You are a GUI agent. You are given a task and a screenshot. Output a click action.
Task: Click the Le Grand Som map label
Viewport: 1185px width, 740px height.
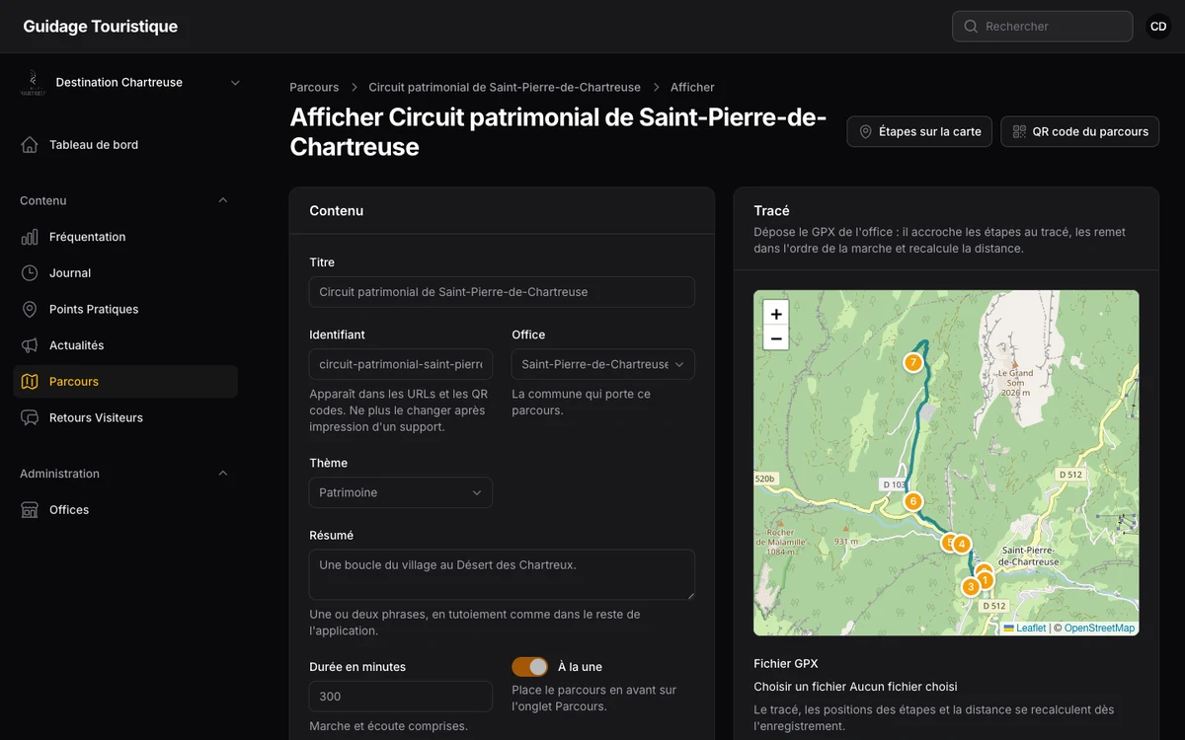point(1014,383)
